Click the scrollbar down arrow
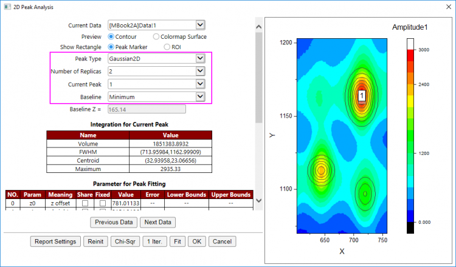 [258, 200]
